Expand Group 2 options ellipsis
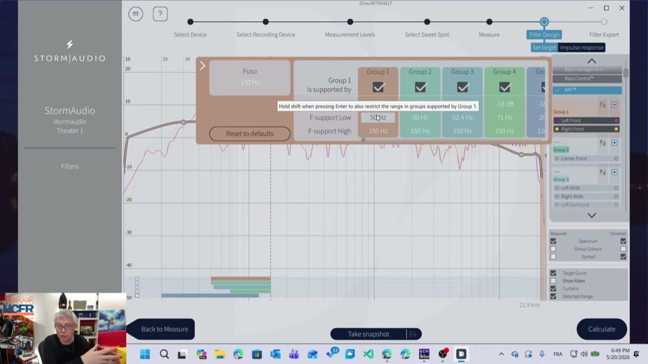The height and width of the screenshot is (364, 648). click(557, 142)
